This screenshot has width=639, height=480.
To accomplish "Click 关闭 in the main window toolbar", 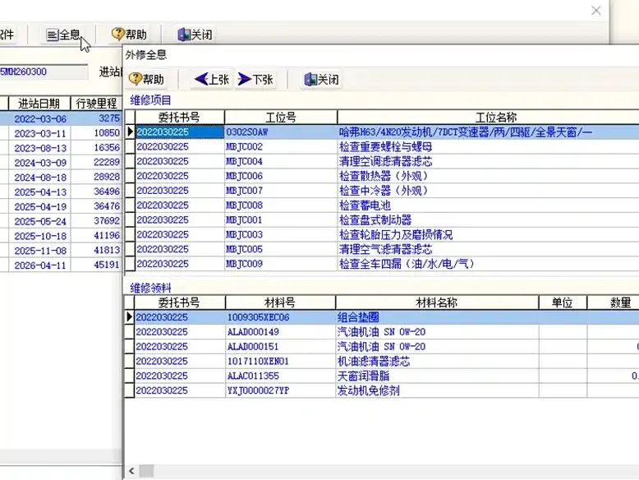I will 195,35.
